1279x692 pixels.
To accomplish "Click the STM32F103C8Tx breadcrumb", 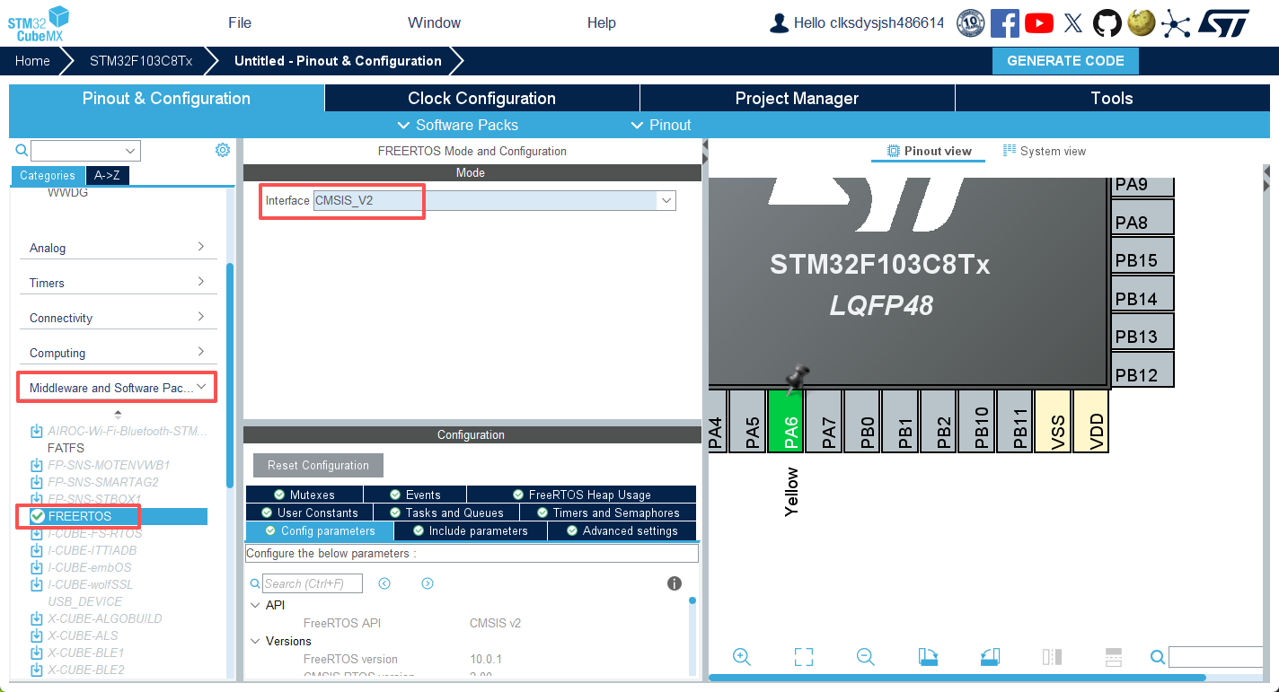I will 141,61.
